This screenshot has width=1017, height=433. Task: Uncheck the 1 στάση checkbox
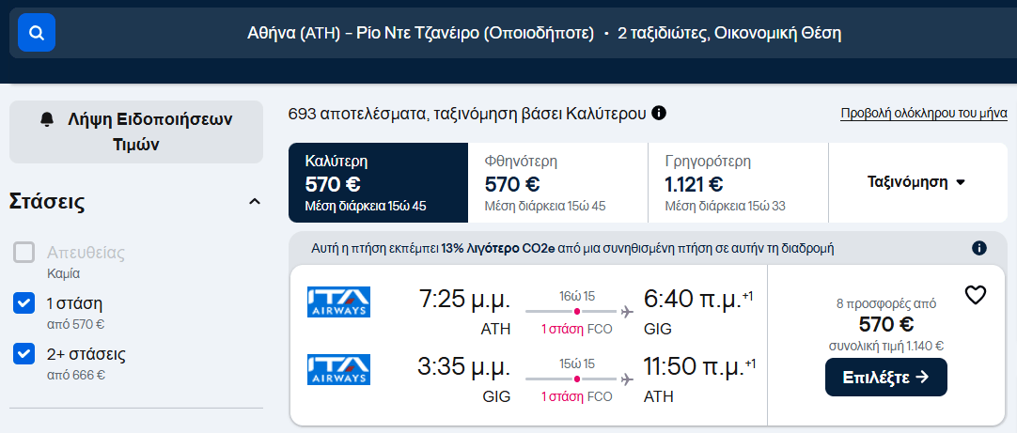coord(24,303)
